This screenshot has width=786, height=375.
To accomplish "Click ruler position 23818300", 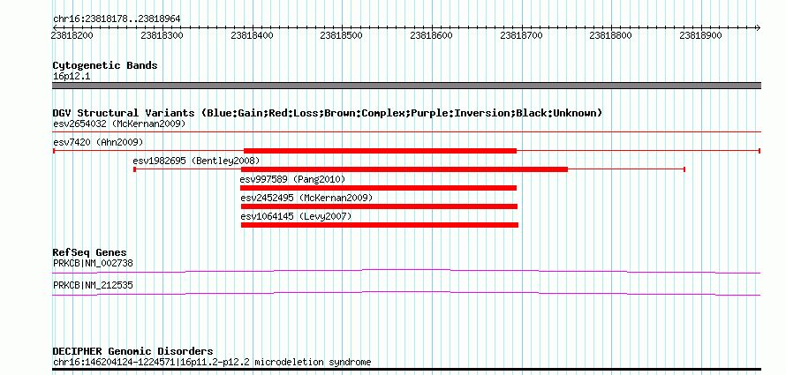I will click(162, 35).
